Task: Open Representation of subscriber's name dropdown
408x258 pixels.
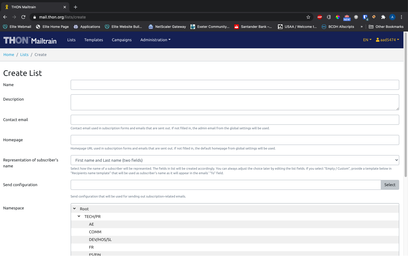Action: point(235,160)
